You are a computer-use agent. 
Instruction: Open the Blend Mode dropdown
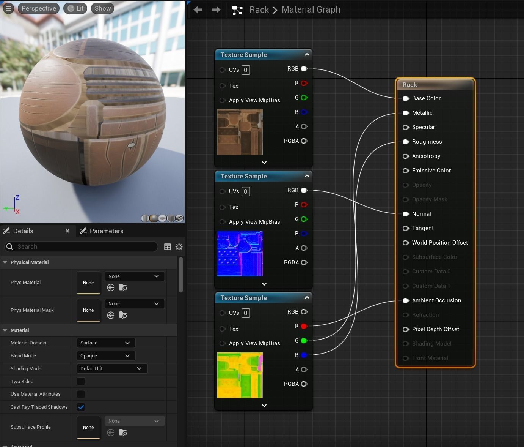tap(105, 355)
